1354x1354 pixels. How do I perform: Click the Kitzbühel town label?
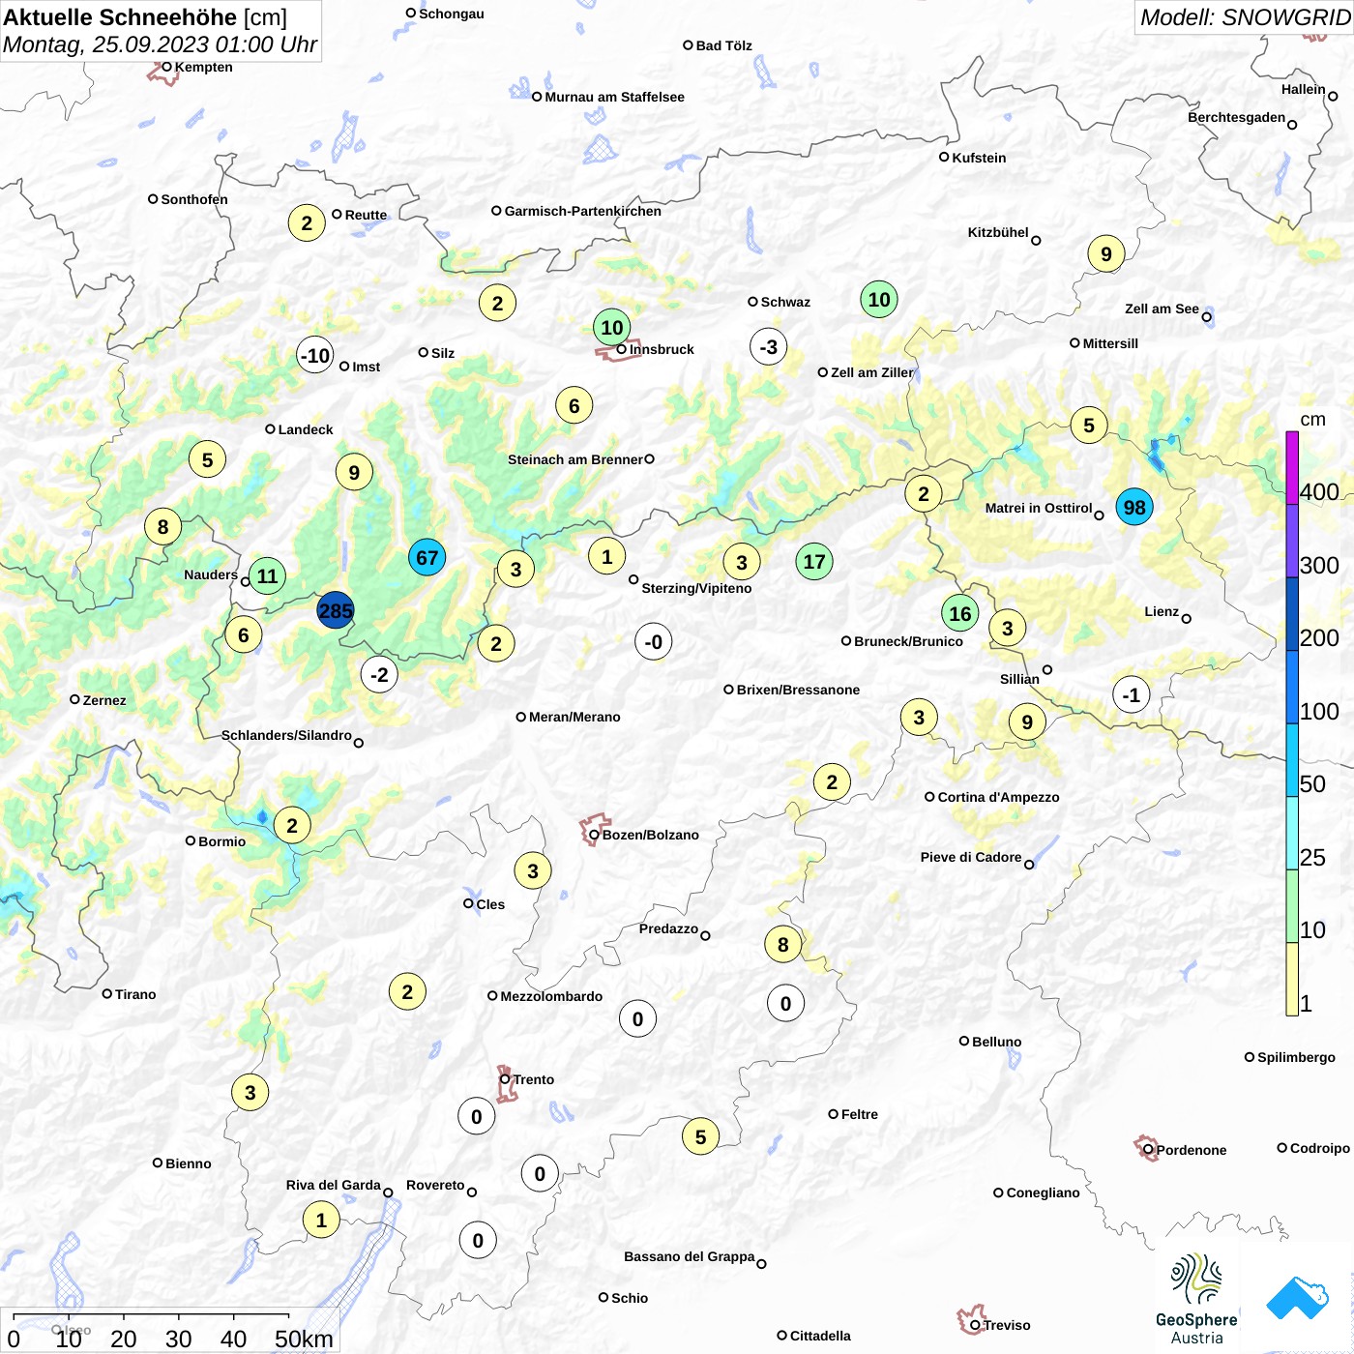tap(998, 232)
